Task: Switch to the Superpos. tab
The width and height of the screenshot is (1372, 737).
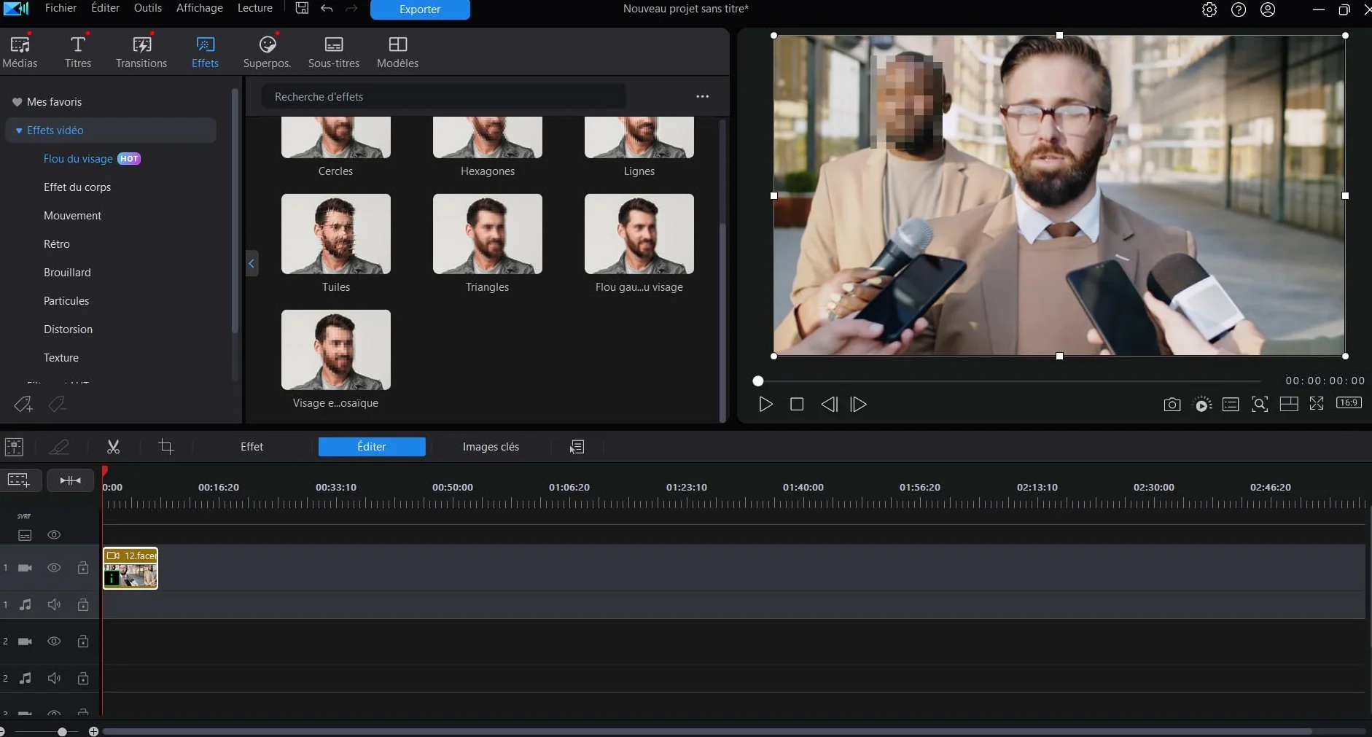Action: (267, 52)
